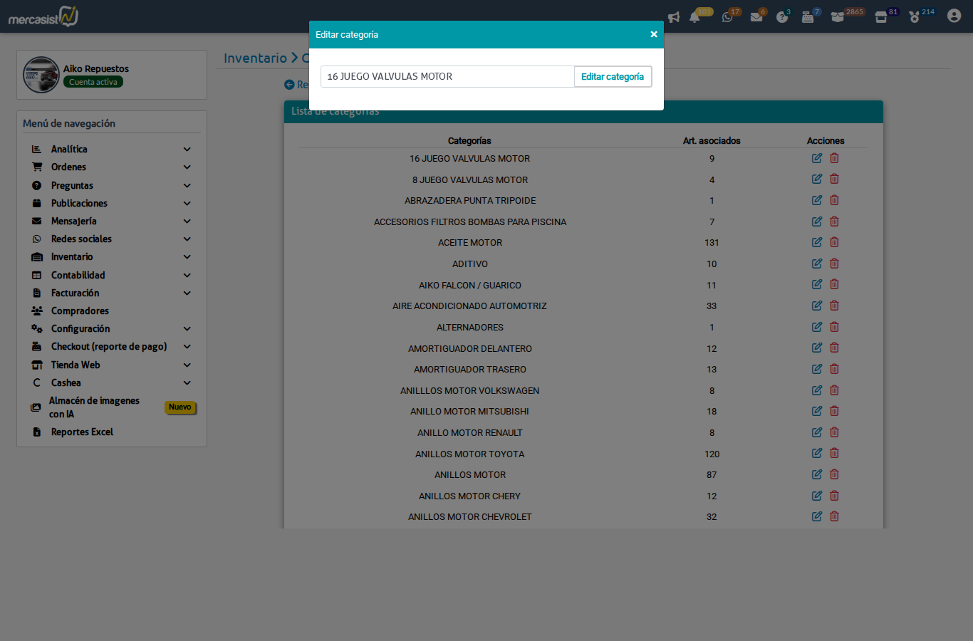
Task: Expand the Configuración dropdown in sidebar
Action: [187, 329]
